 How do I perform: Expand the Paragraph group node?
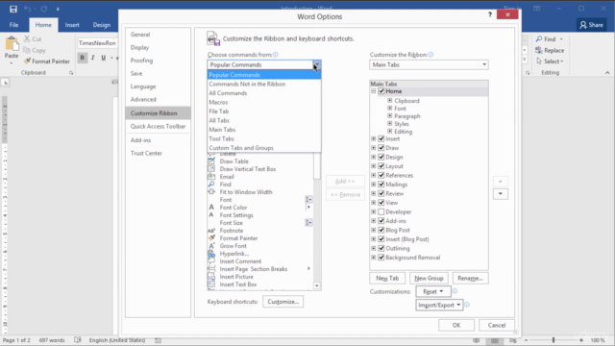point(389,115)
